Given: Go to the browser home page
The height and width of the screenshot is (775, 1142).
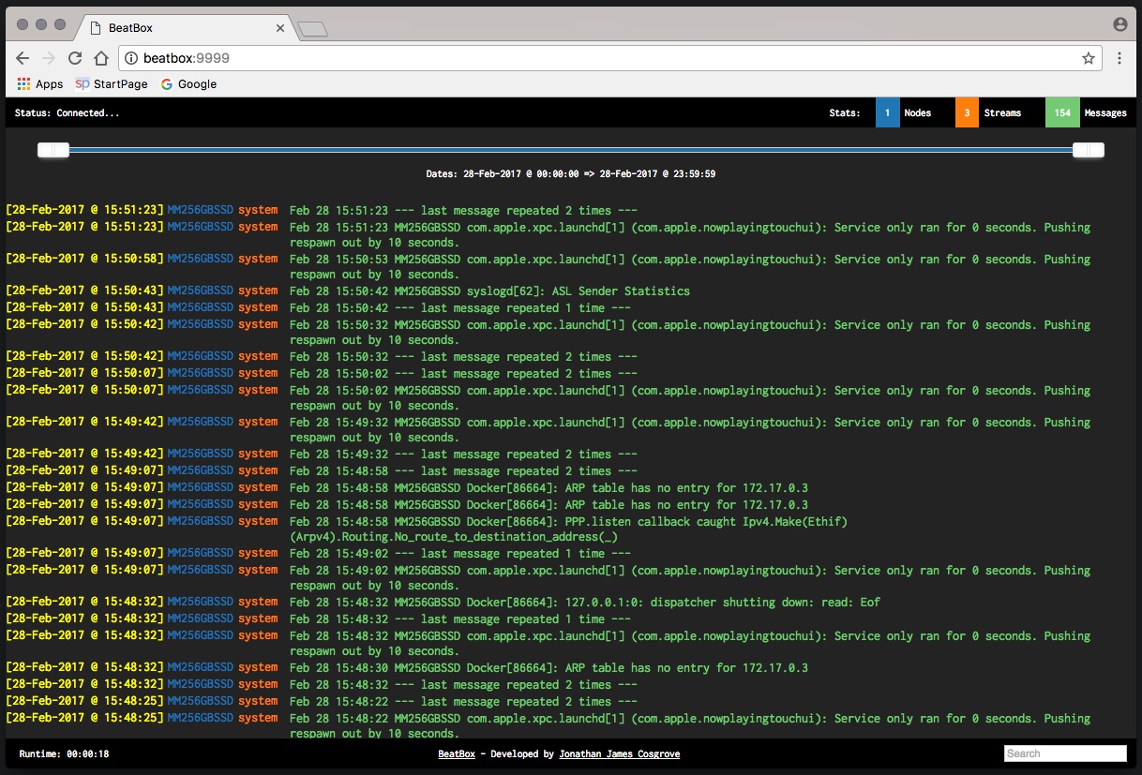Looking at the screenshot, I should [x=101, y=58].
